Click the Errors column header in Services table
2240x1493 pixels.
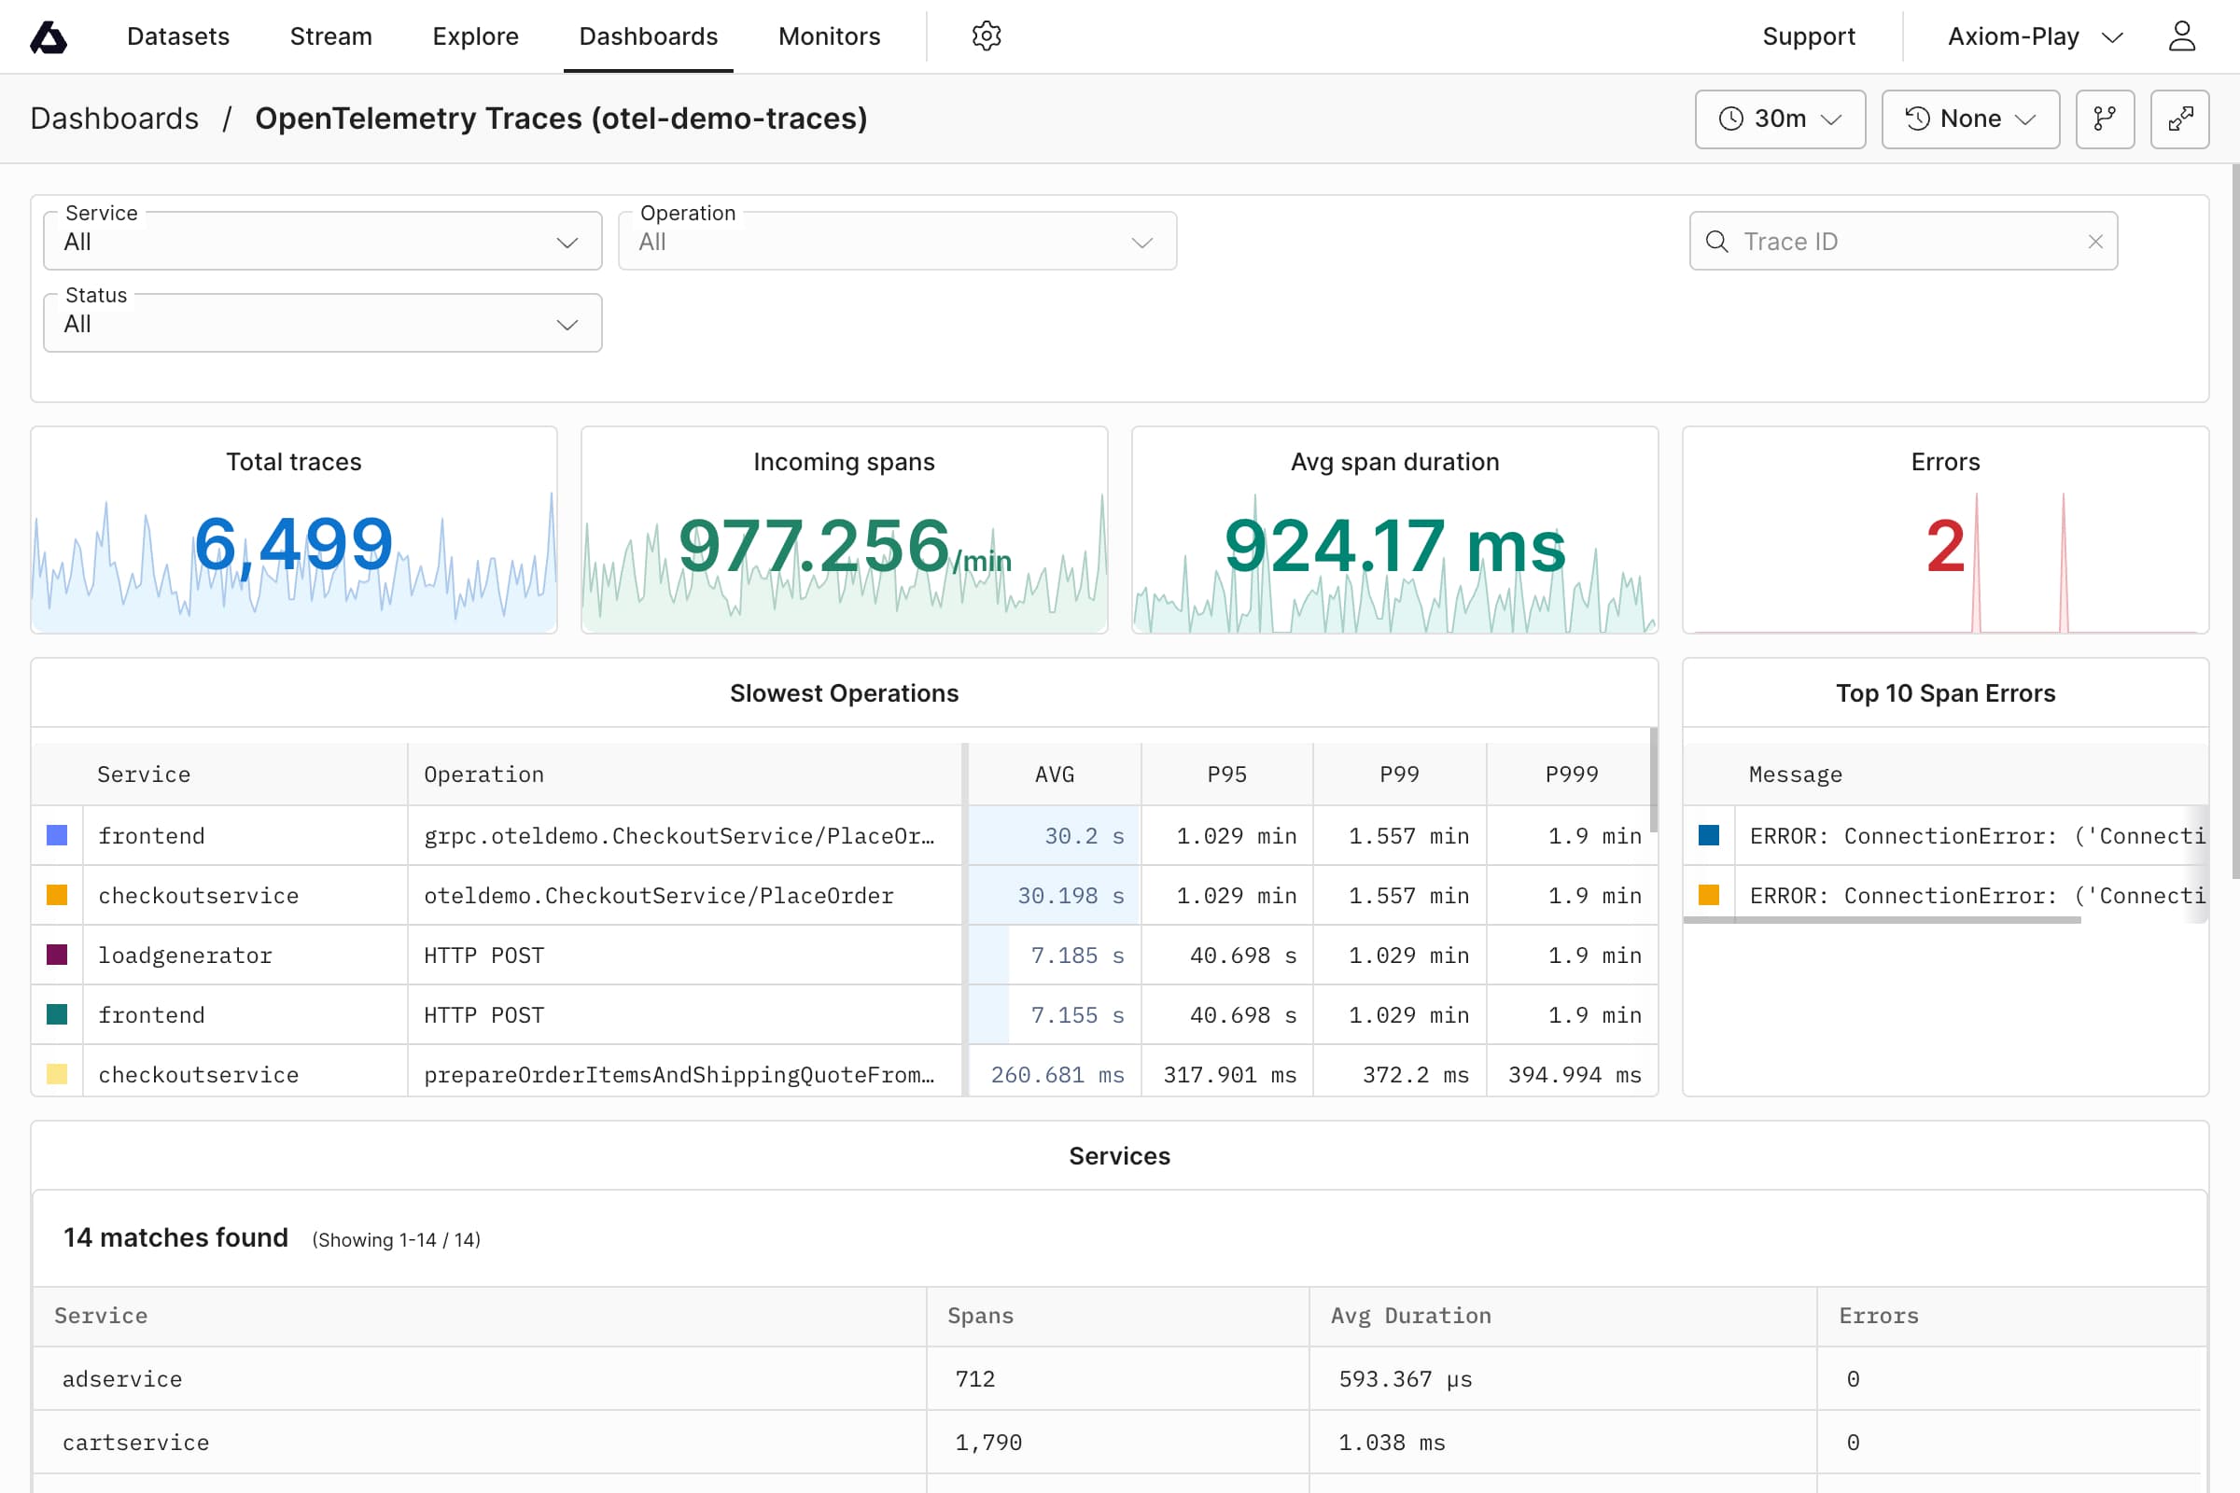[x=2011, y=1316]
